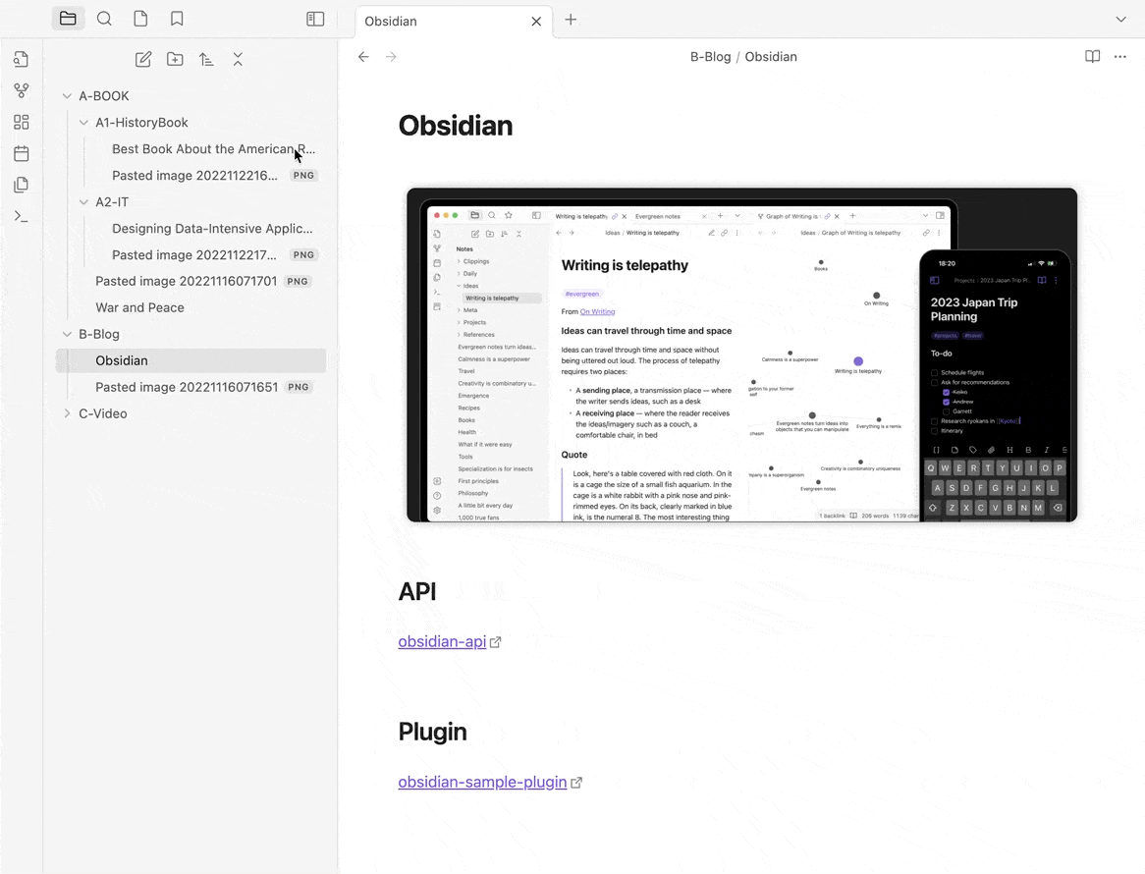Collapse the A1-HistoryBook folder
This screenshot has height=874, width=1145.
coord(84,123)
